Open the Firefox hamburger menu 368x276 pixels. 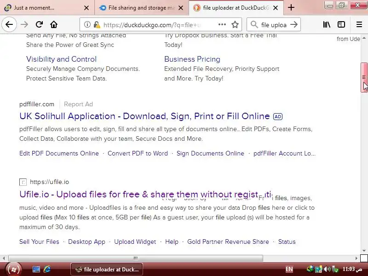click(359, 24)
